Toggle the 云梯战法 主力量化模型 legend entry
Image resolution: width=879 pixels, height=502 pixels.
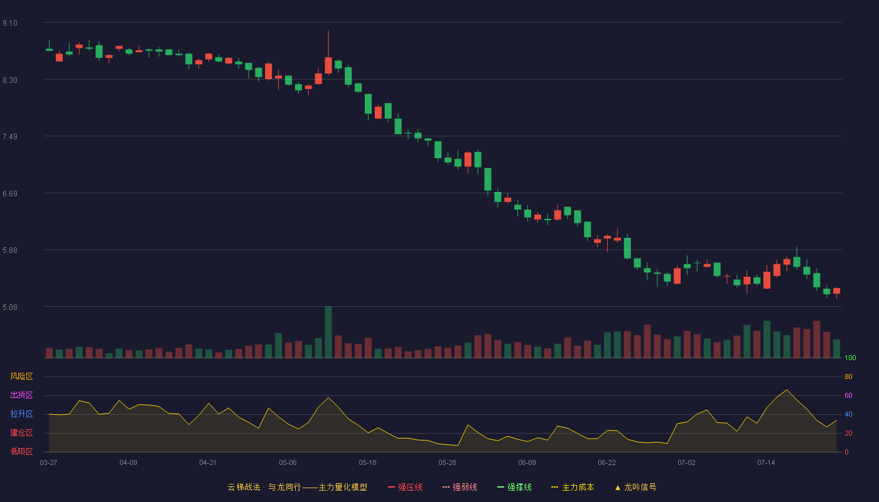[x=297, y=487]
